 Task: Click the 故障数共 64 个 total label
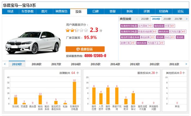69,73
